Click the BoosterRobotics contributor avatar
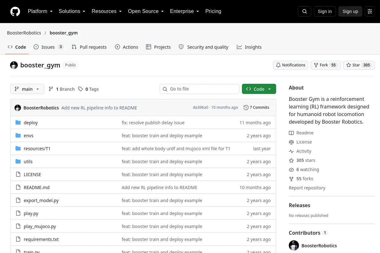 tap(294, 245)
